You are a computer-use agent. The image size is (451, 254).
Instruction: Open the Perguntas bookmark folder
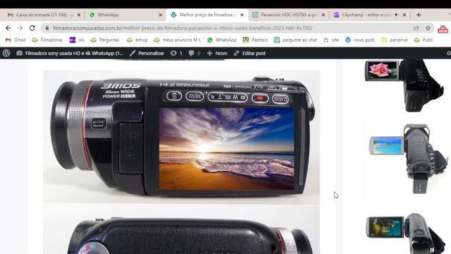point(105,40)
